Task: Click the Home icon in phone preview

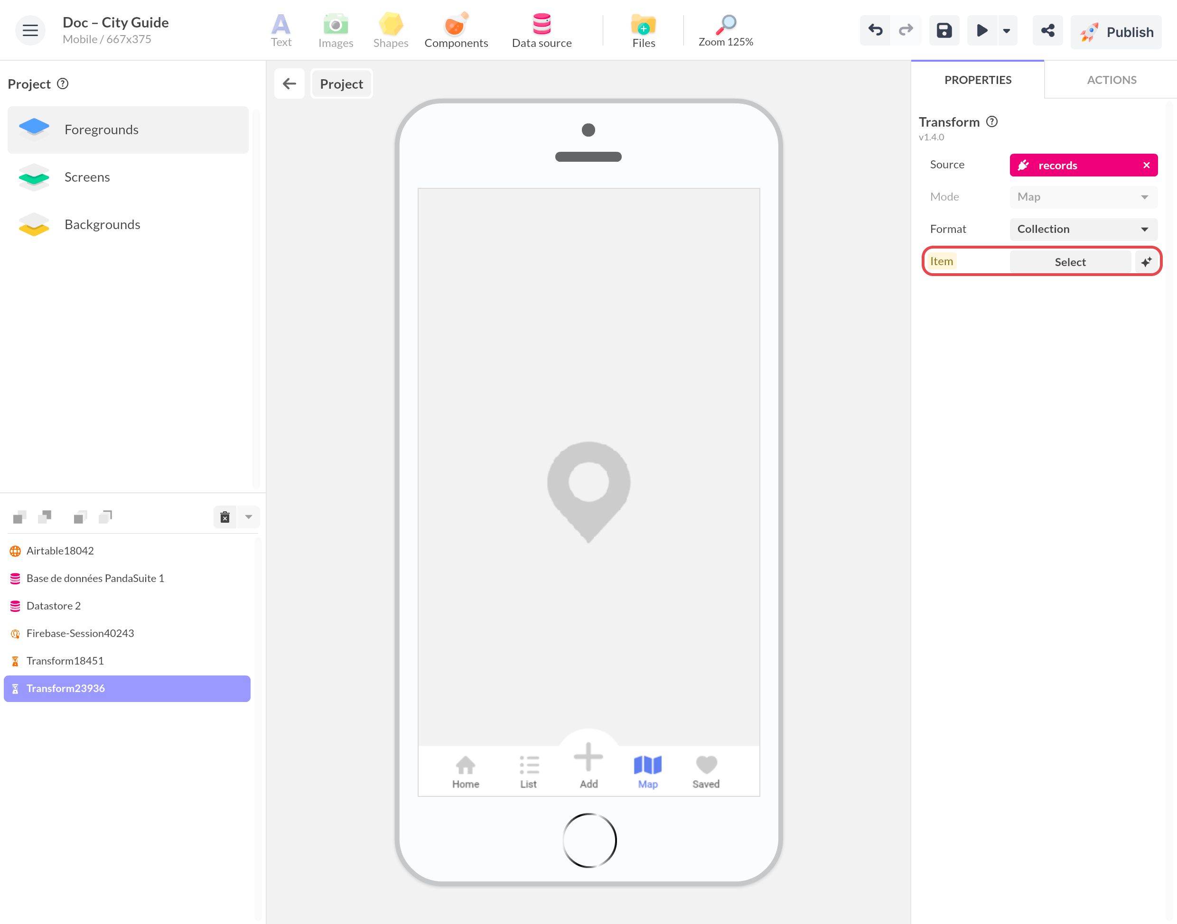Action: 466,765
